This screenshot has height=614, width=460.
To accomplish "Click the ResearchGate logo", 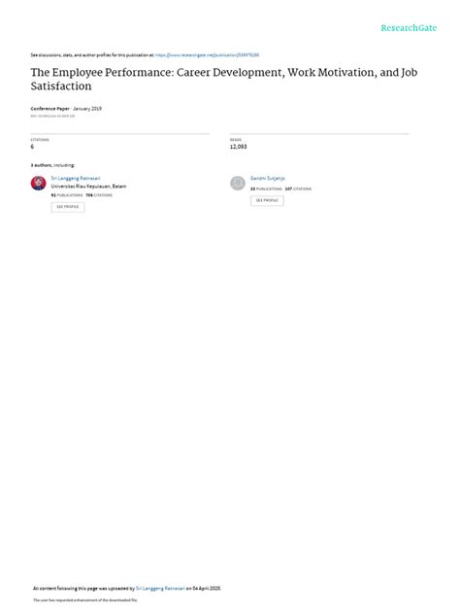I will (409, 28).
